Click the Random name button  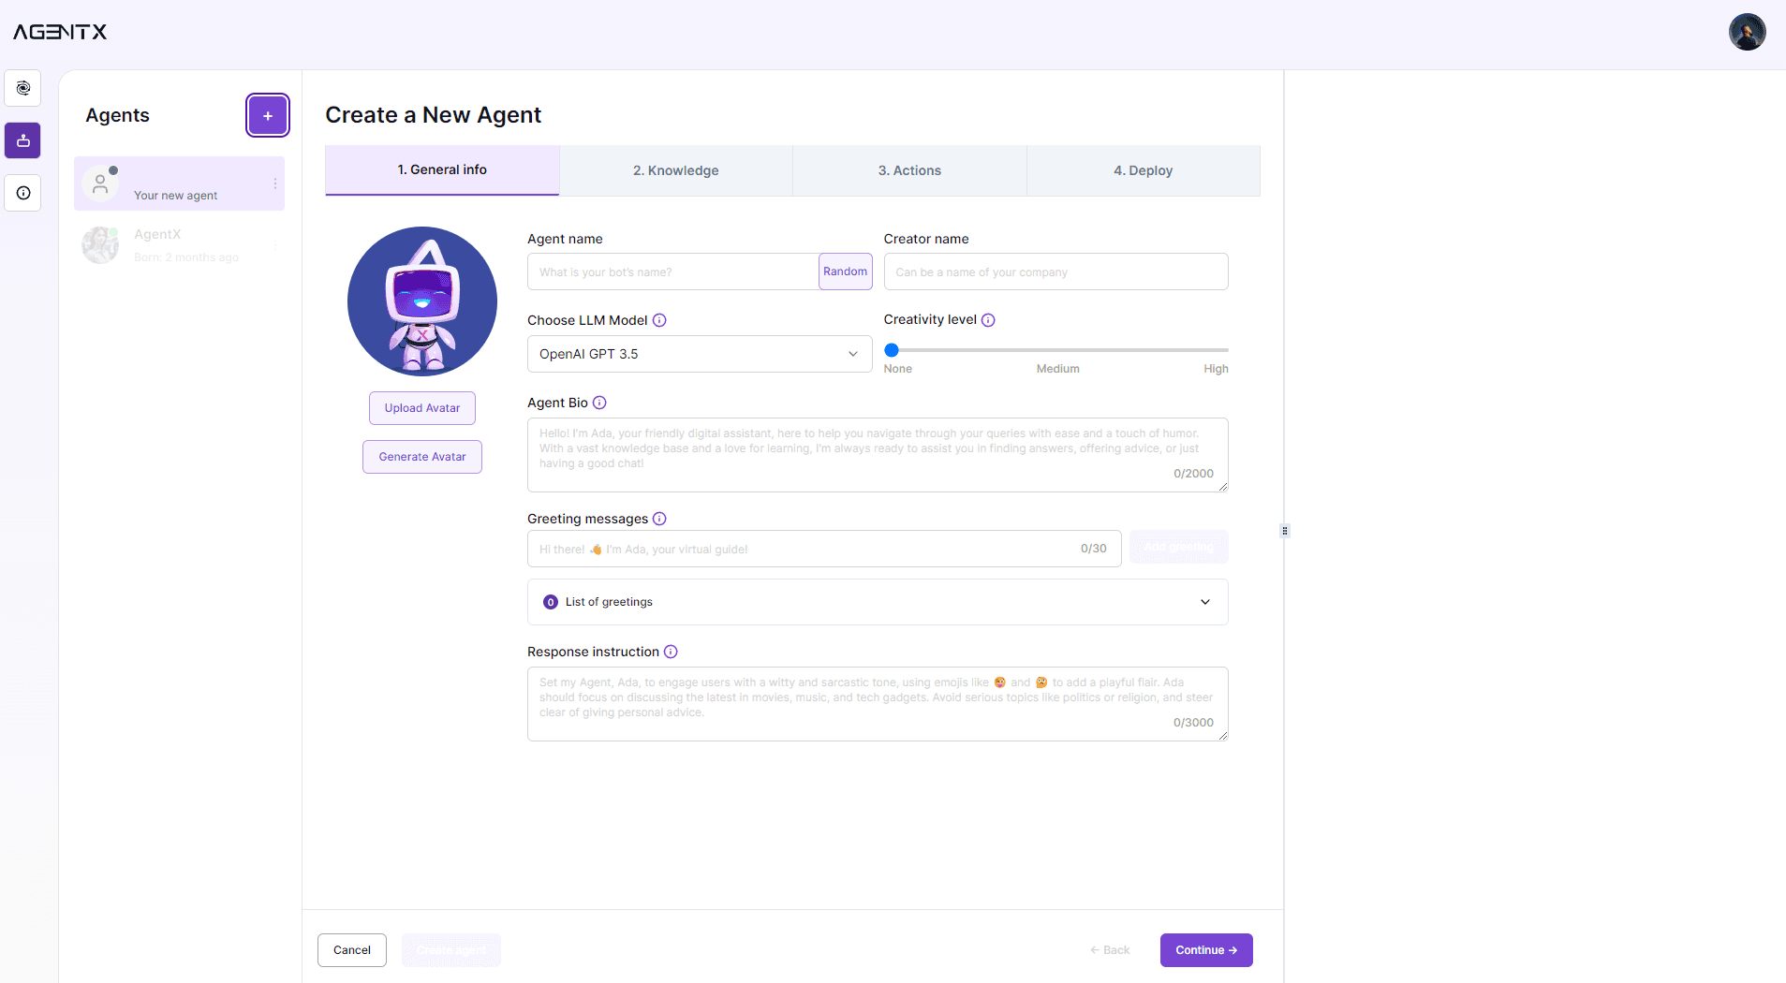coord(846,271)
